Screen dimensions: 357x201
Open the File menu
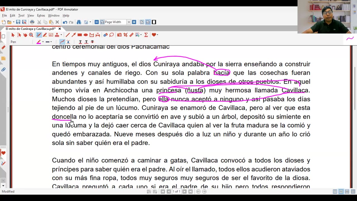pyautogui.click(x=4, y=15)
